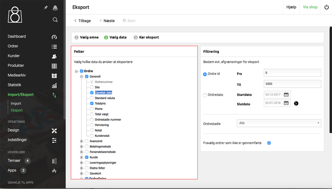
Task: Uncheck the Totalpris checkbox
Action: pyautogui.click(x=92, y=103)
